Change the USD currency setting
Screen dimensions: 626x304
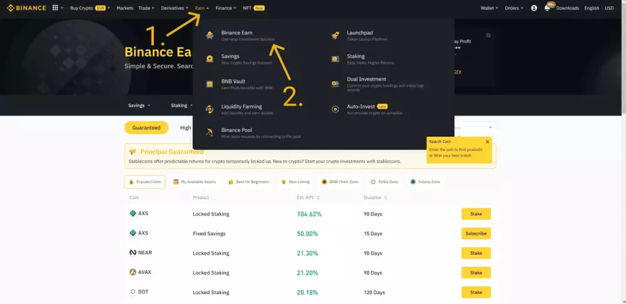[x=609, y=8]
